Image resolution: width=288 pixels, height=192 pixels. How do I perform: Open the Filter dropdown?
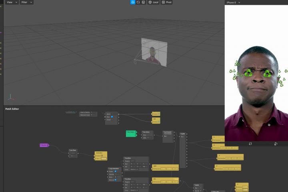tap(26, 2)
